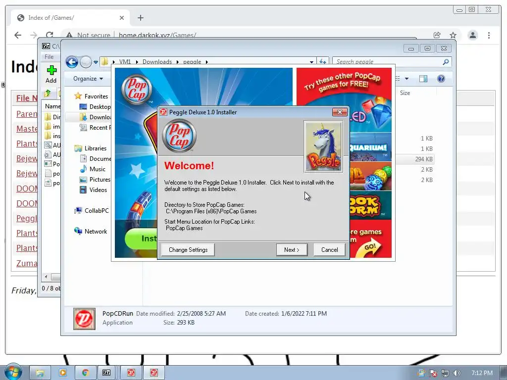Click Next in Peggle installer

click(292, 250)
